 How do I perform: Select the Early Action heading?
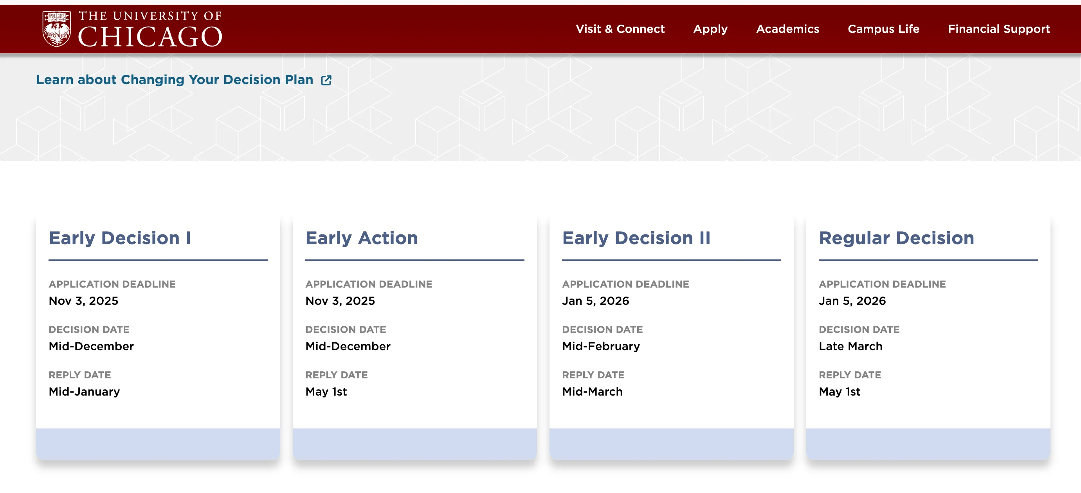[x=361, y=238]
